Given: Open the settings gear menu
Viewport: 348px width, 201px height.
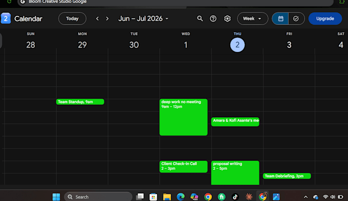Looking at the screenshot, I should pyautogui.click(x=227, y=18).
